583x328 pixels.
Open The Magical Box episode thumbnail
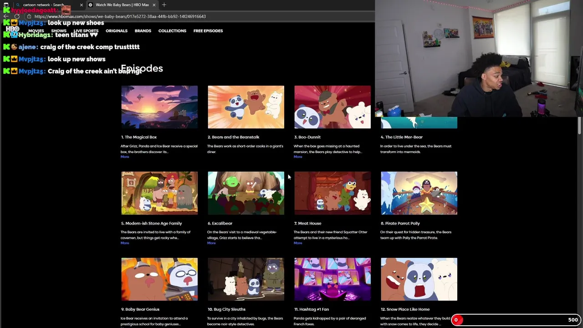tap(159, 107)
